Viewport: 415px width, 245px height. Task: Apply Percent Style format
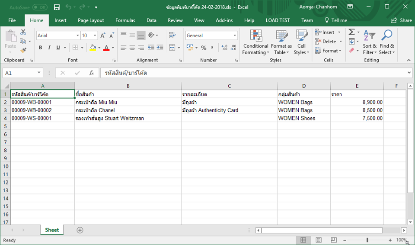click(204, 48)
